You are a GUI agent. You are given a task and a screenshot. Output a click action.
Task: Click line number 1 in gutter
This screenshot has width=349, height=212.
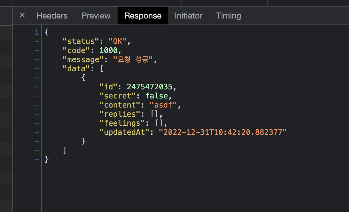click(37, 32)
